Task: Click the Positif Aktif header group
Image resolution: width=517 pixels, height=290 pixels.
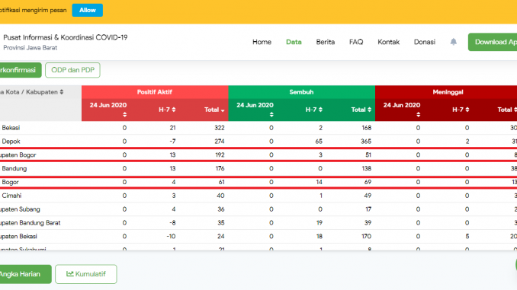Action: [155, 92]
